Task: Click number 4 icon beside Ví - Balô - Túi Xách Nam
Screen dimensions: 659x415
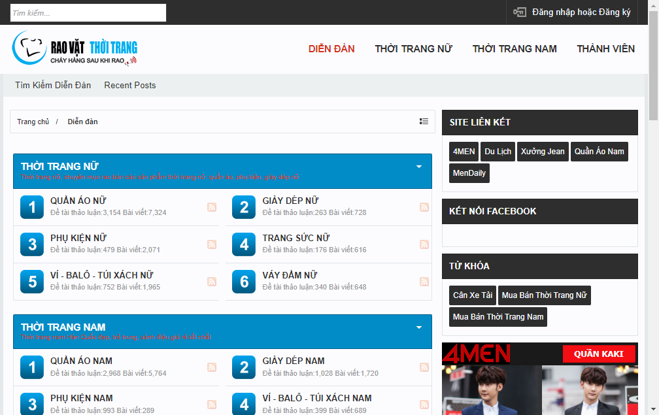Action: pyautogui.click(x=244, y=404)
